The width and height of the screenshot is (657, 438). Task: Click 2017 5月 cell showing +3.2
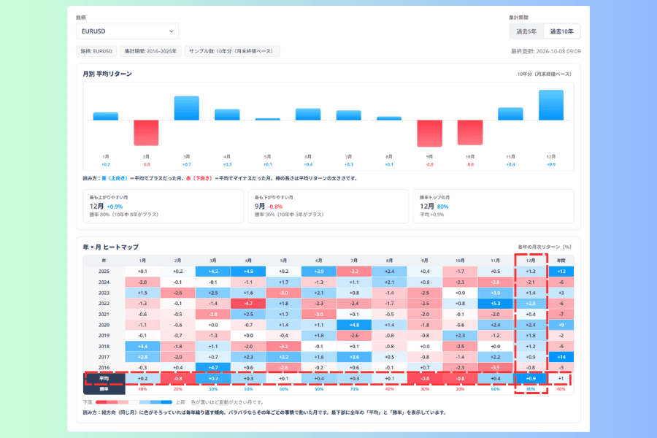click(284, 357)
